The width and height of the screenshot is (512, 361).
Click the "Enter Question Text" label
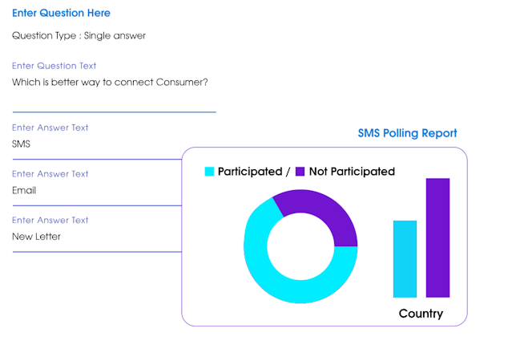pos(54,66)
